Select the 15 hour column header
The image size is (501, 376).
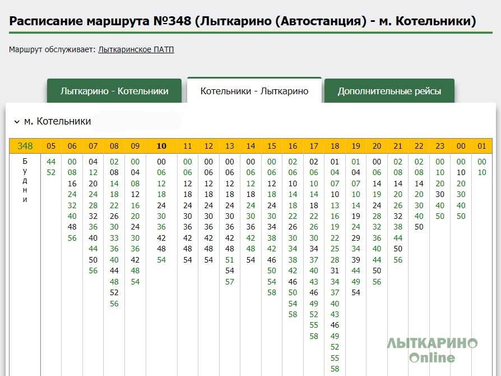point(272,146)
